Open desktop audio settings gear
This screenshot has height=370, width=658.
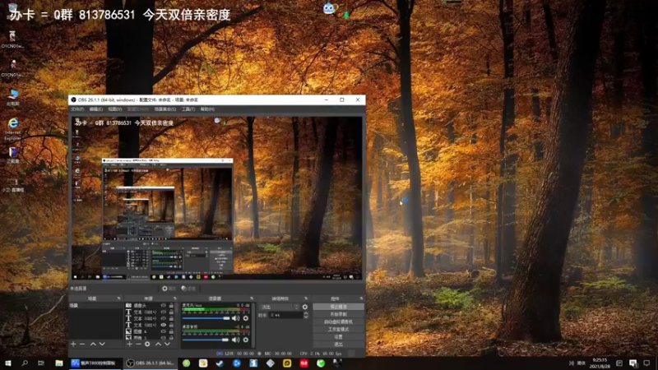pyautogui.click(x=246, y=340)
